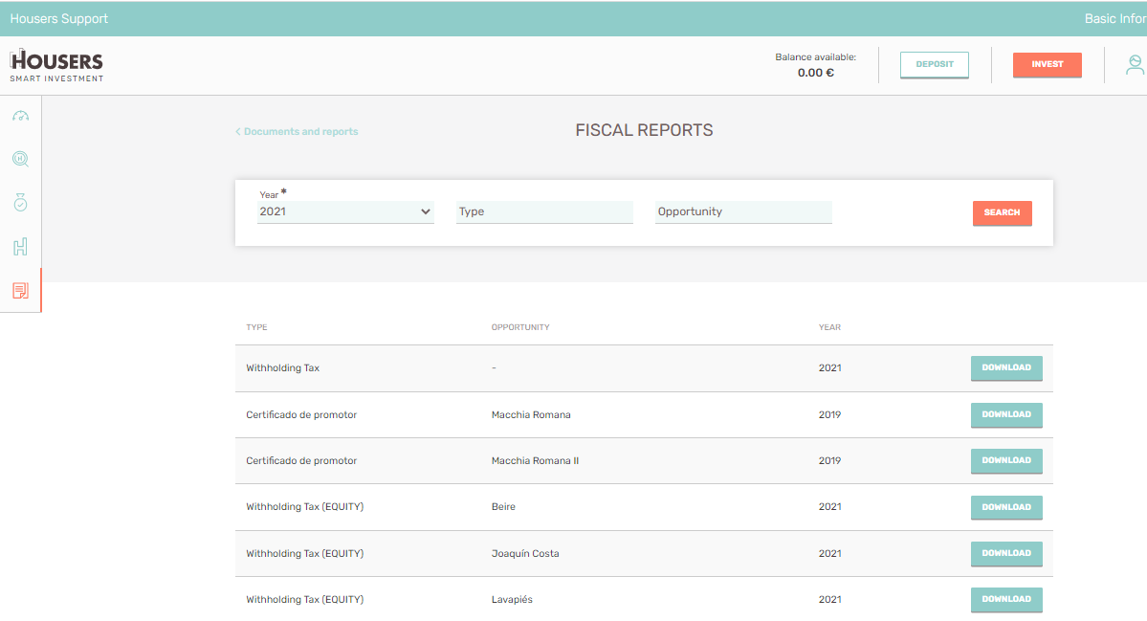Select the Lavapiés opportunity cell
Screen dimensions: 1147x621
(512, 600)
